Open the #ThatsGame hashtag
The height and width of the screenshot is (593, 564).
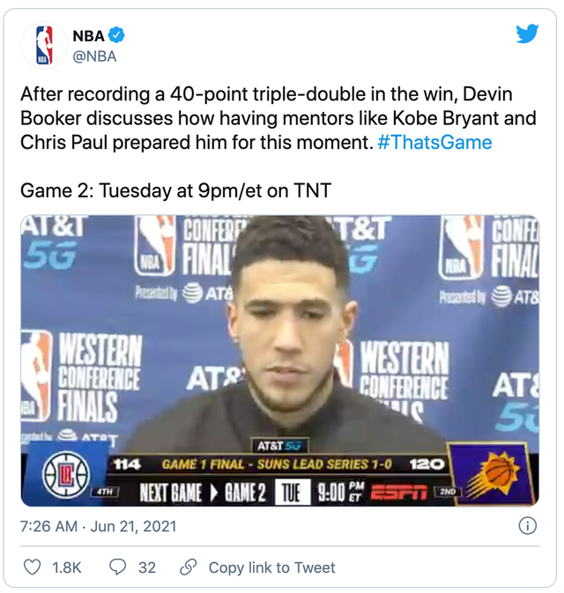tap(434, 143)
